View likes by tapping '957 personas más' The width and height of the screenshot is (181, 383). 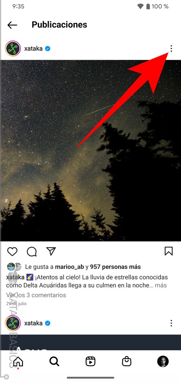[x=115, y=267]
